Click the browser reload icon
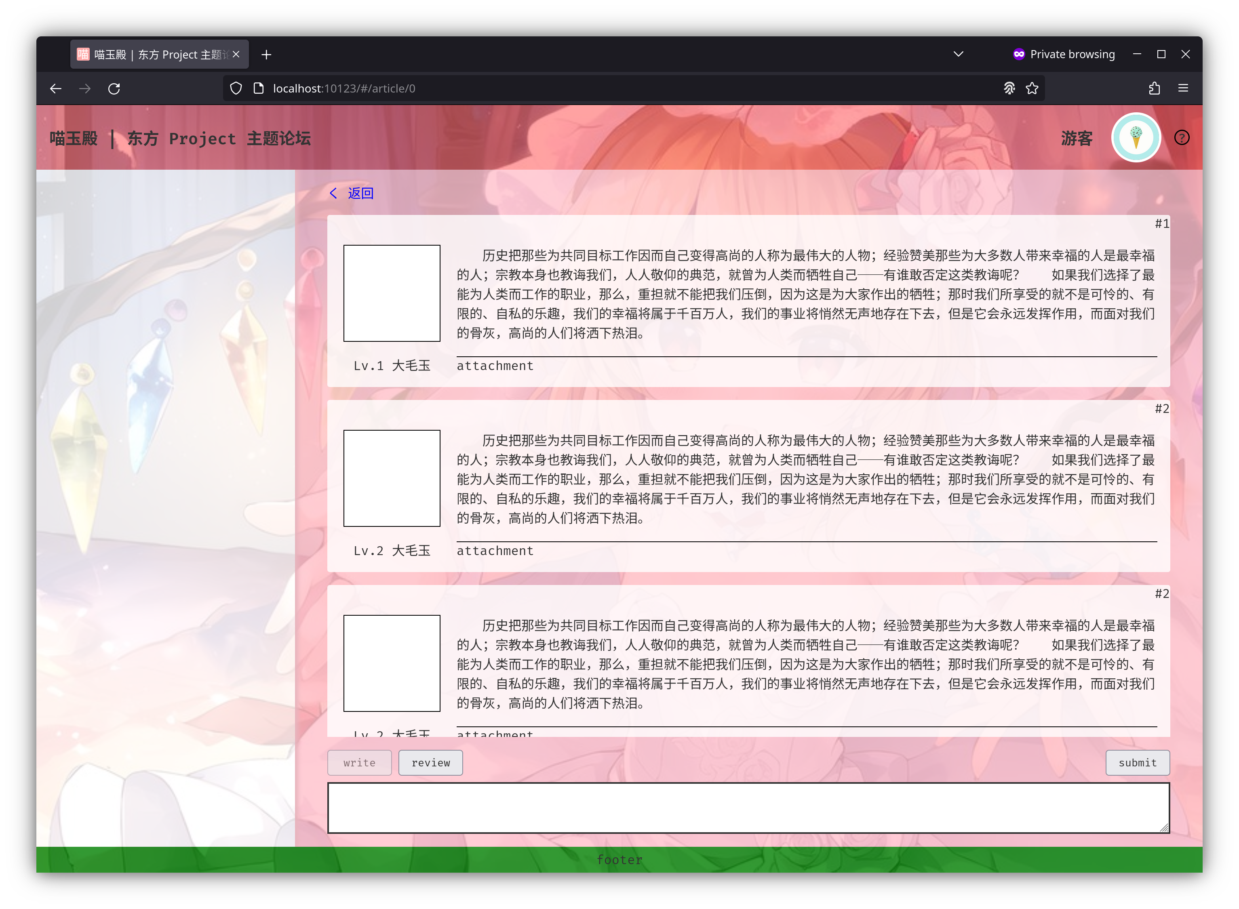The width and height of the screenshot is (1239, 909). tap(114, 88)
